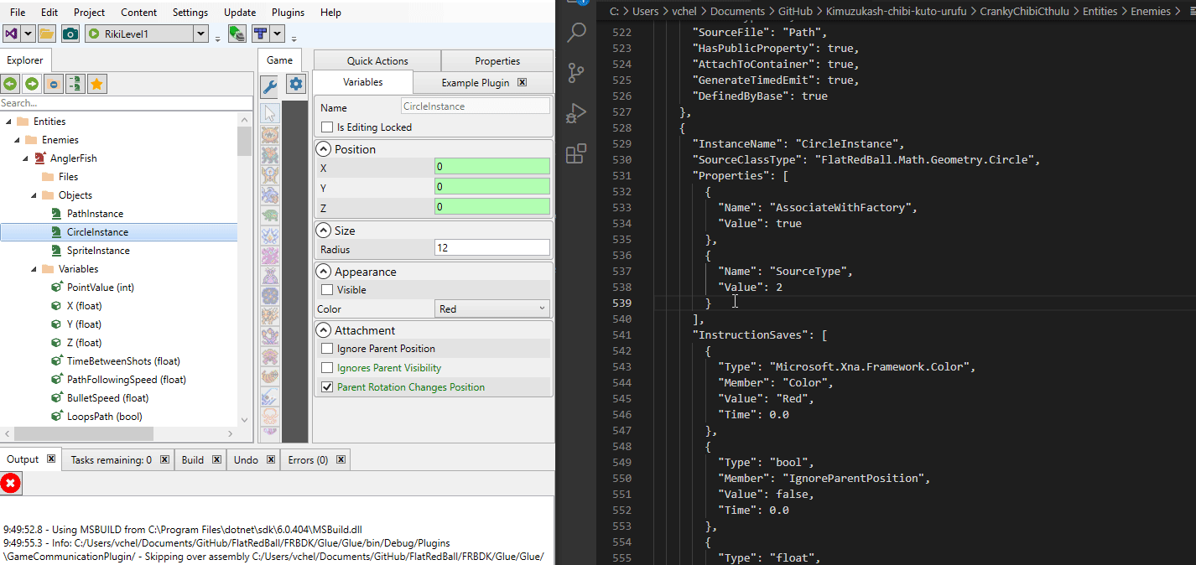Click the collapse folders icon in Explorer
Screen dimensions: 1196x565
point(54,84)
